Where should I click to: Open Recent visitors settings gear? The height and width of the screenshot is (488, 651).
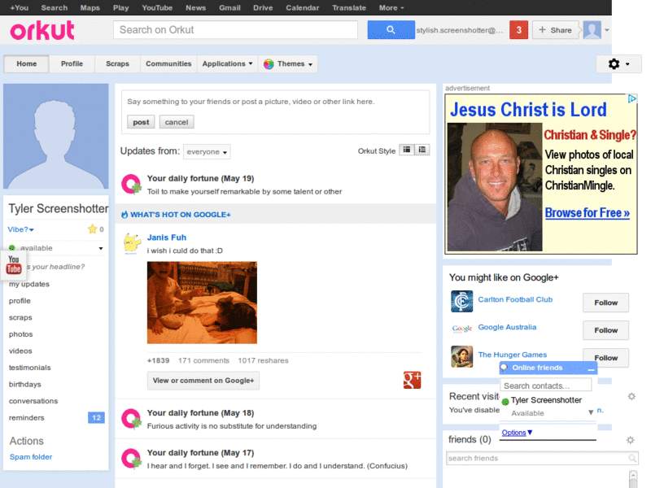coord(631,396)
